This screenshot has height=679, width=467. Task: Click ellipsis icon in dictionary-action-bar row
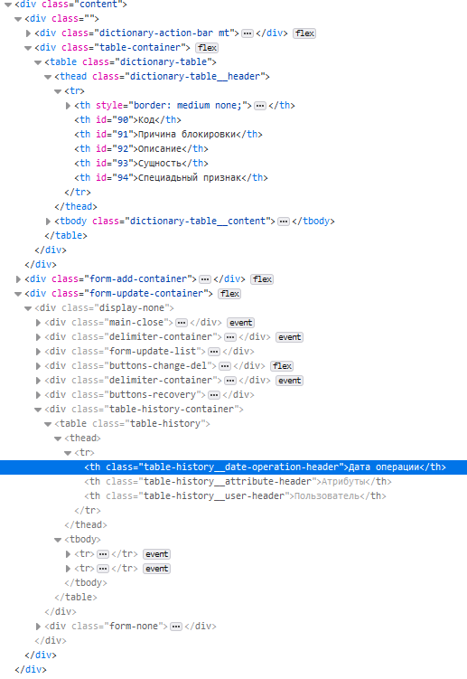(x=248, y=33)
